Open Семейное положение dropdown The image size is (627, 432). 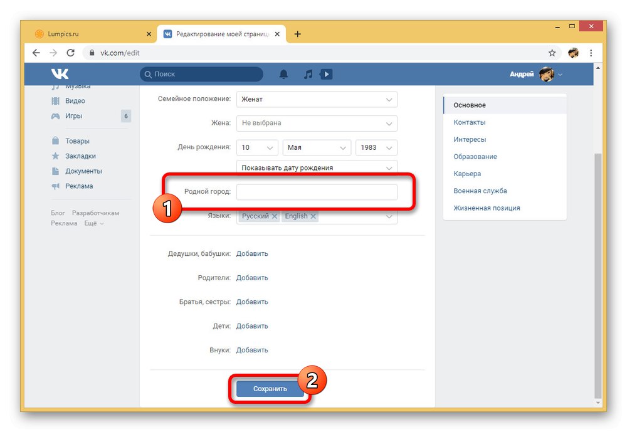click(317, 100)
